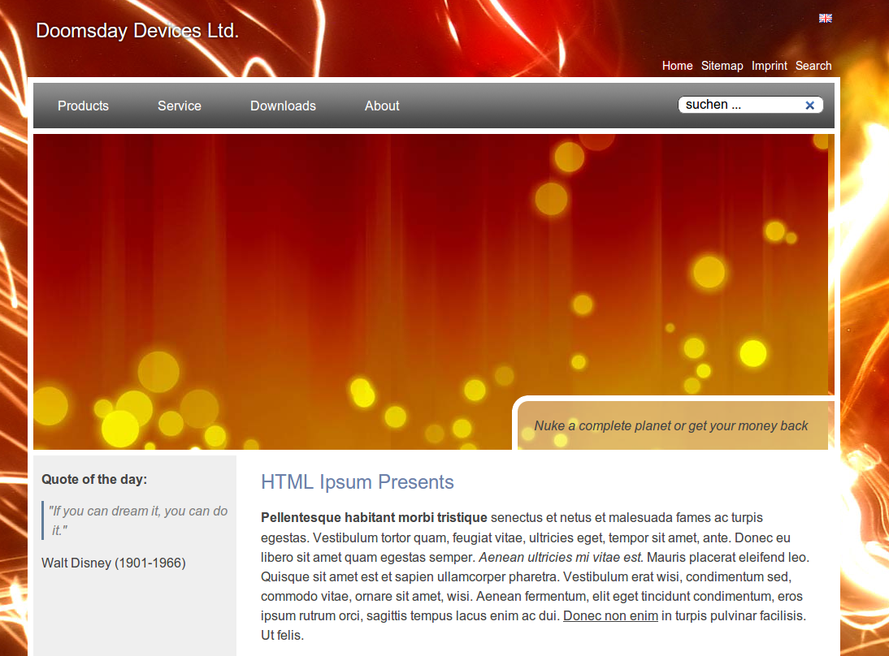Screen dimensions: 889x656
Task: Select the About menu item
Action: coord(382,106)
